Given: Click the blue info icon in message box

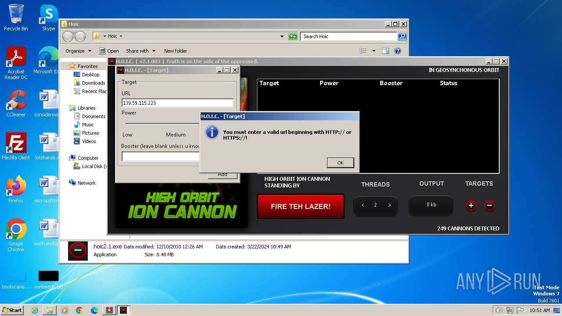Looking at the screenshot, I should 212,132.
